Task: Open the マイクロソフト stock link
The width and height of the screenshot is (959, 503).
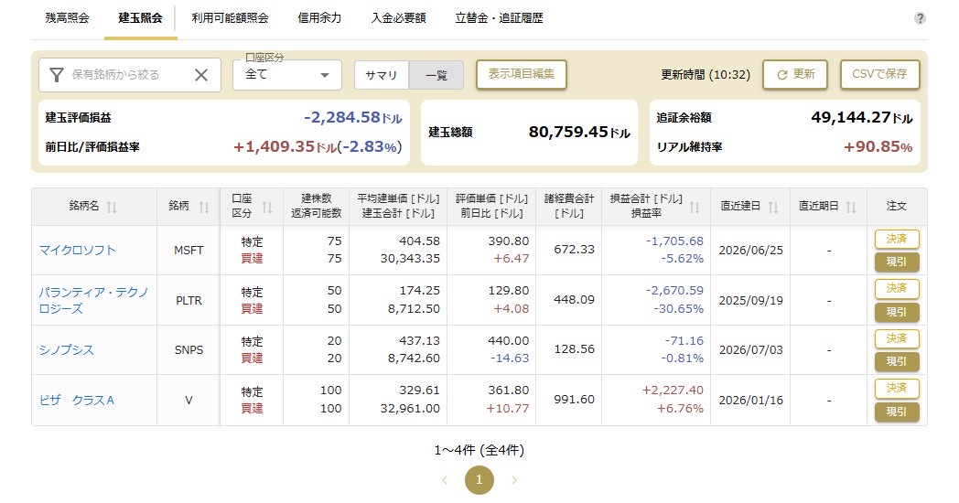Action: pyautogui.click(x=77, y=251)
